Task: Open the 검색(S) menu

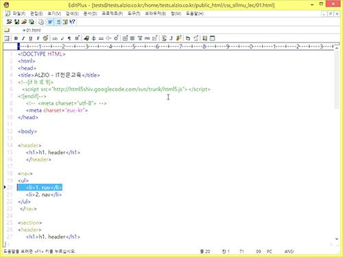Action: coord(72,14)
